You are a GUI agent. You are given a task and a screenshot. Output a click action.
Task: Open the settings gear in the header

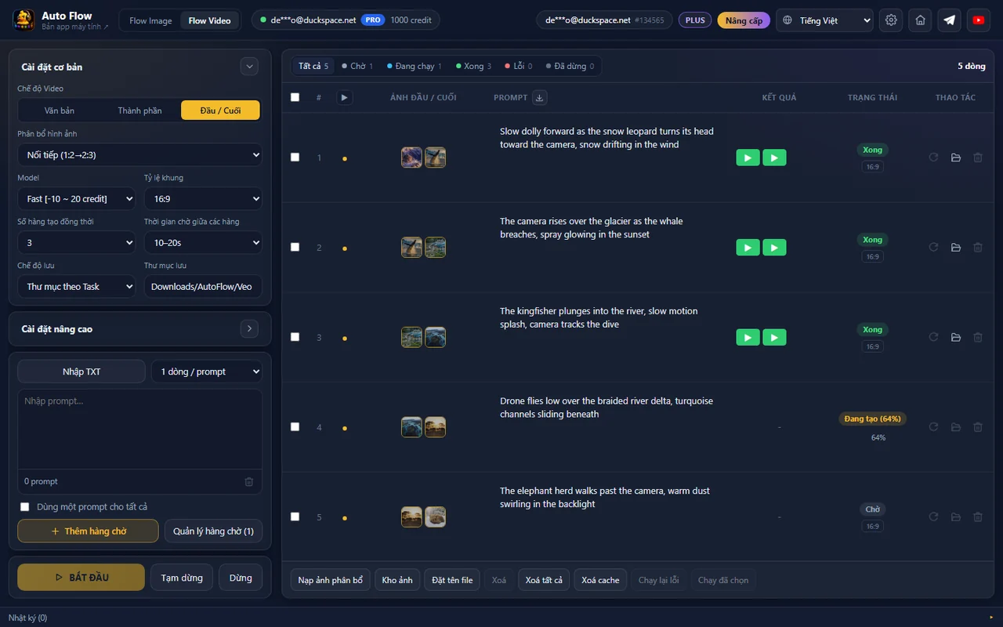[891, 20]
